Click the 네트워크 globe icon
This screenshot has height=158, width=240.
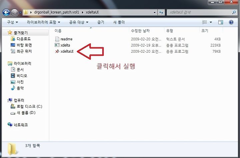tap(10, 125)
